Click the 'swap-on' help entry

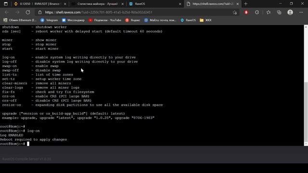point(10,66)
